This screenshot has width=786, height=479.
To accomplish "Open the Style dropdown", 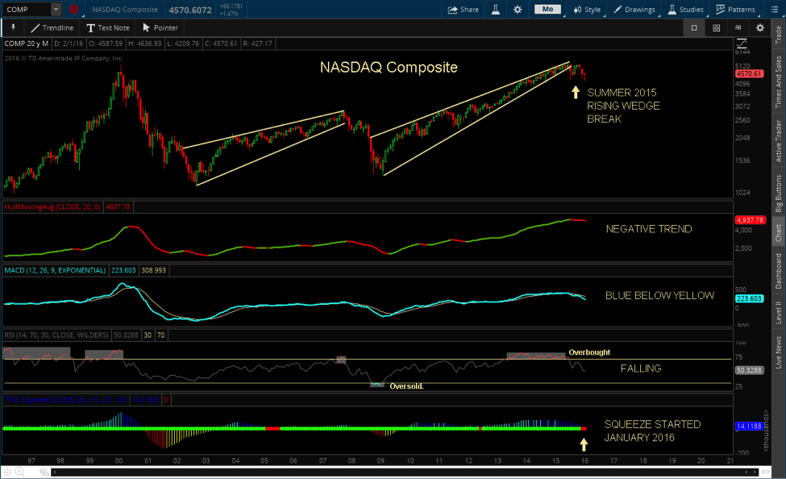I will click(x=587, y=10).
